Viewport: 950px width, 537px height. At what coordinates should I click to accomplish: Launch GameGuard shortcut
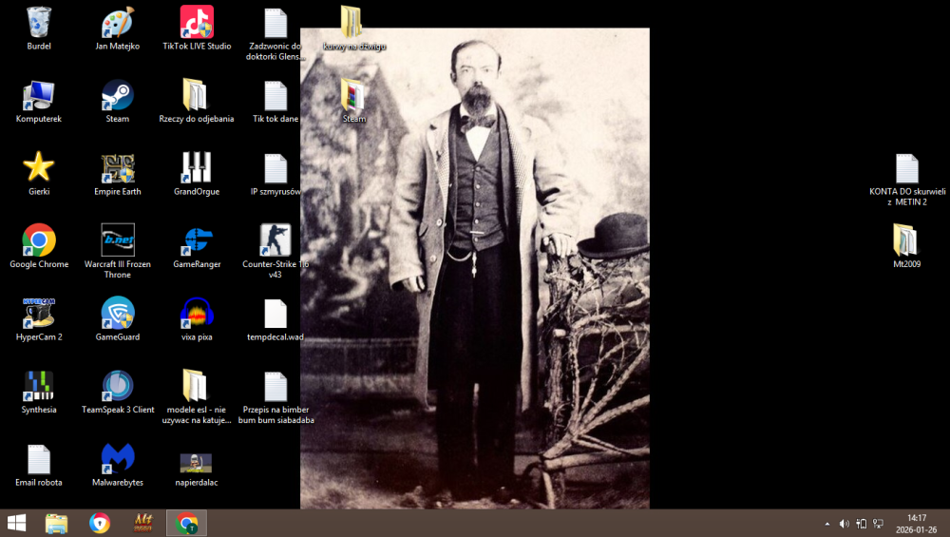(x=118, y=313)
